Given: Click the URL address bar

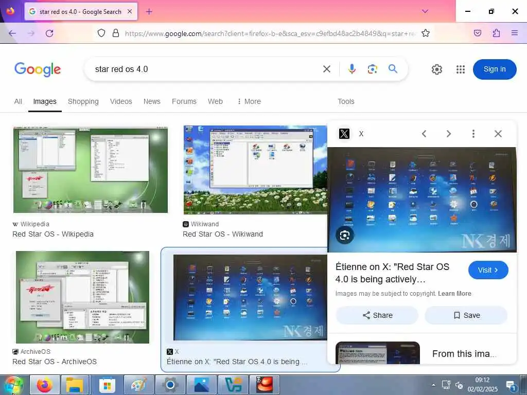Looking at the screenshot, I should [270, 33].
